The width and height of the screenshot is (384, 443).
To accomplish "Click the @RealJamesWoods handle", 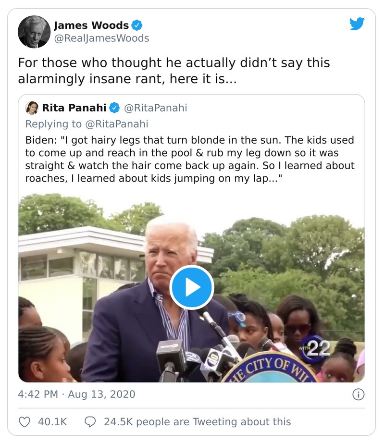I will (101, 38).
